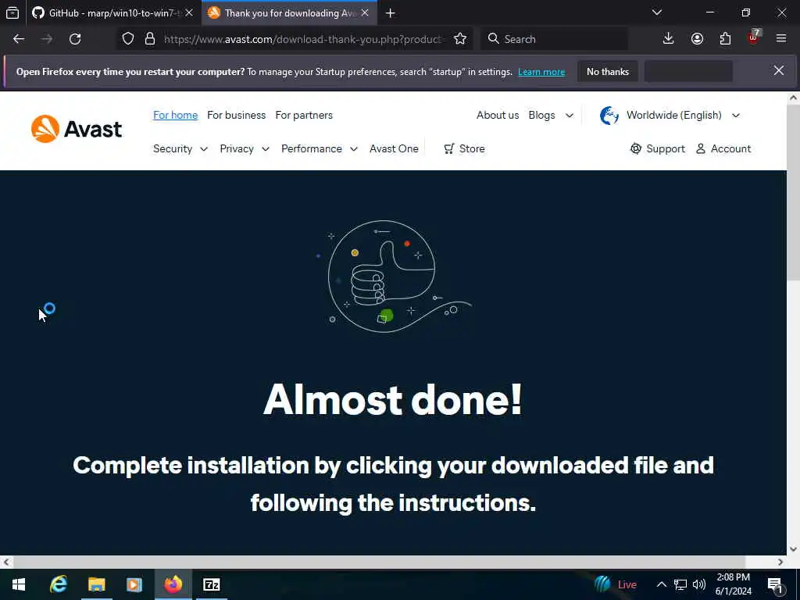Image resolution: width=800 pixels, height=600 pixels.
Task: Close the GitHub tab
Action: click(189, 12)
